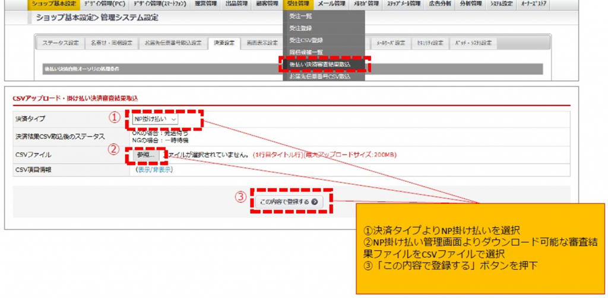This screenshot has width=608, height=298.
Task: Switch to the 画面表示設定 tab
Action: click(262, 43)
